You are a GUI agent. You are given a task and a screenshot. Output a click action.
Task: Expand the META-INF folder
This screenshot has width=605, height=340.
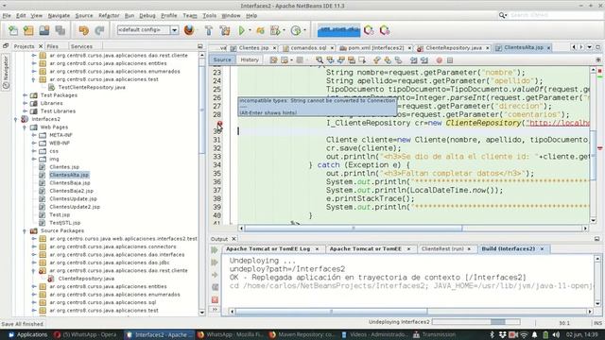tap(34, 135)
